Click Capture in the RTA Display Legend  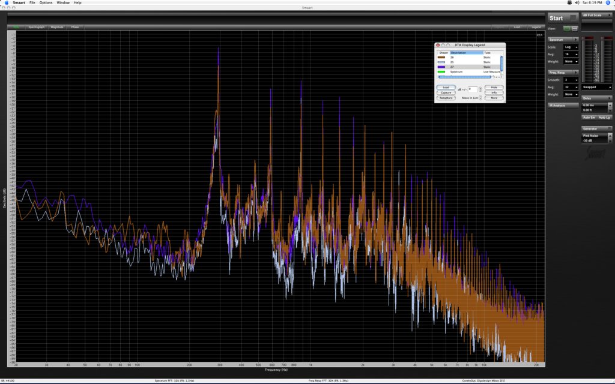point(446,92)
